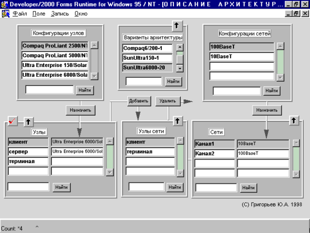Click scroll-down arrow in Конфигурации узлов list
The width and height of the screenshot is (310, 233).
(x=94, y=76)
